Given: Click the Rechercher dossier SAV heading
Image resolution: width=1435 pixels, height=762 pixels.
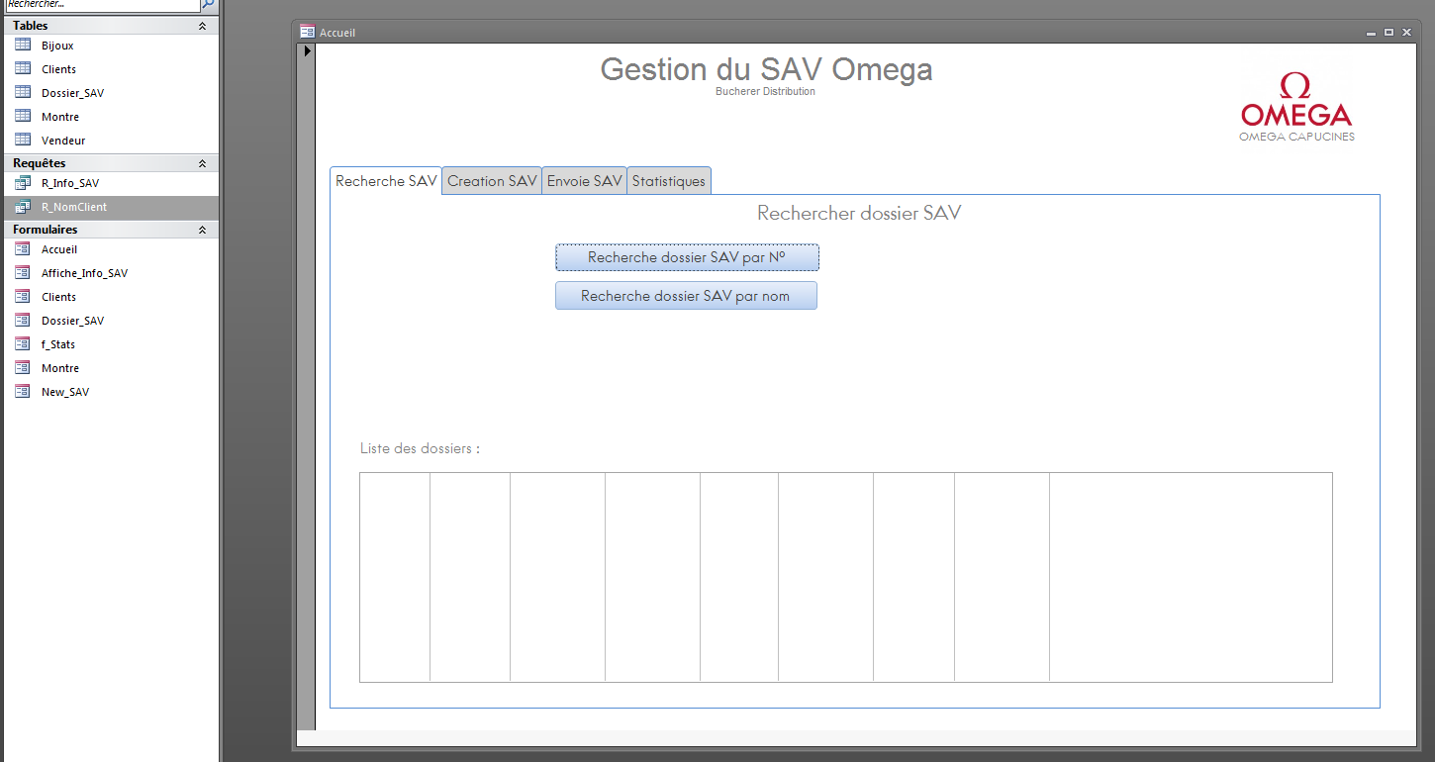Looking at the screenshot, I should tap(859, 213).
